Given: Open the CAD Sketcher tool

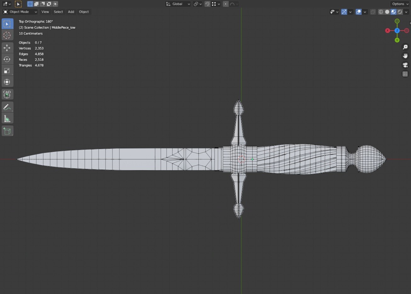Looking at the screenshot, I should coord(7,94).
